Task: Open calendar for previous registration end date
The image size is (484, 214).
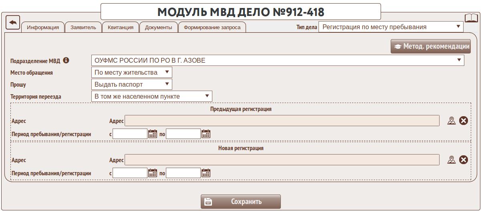Action: [206, 134]
